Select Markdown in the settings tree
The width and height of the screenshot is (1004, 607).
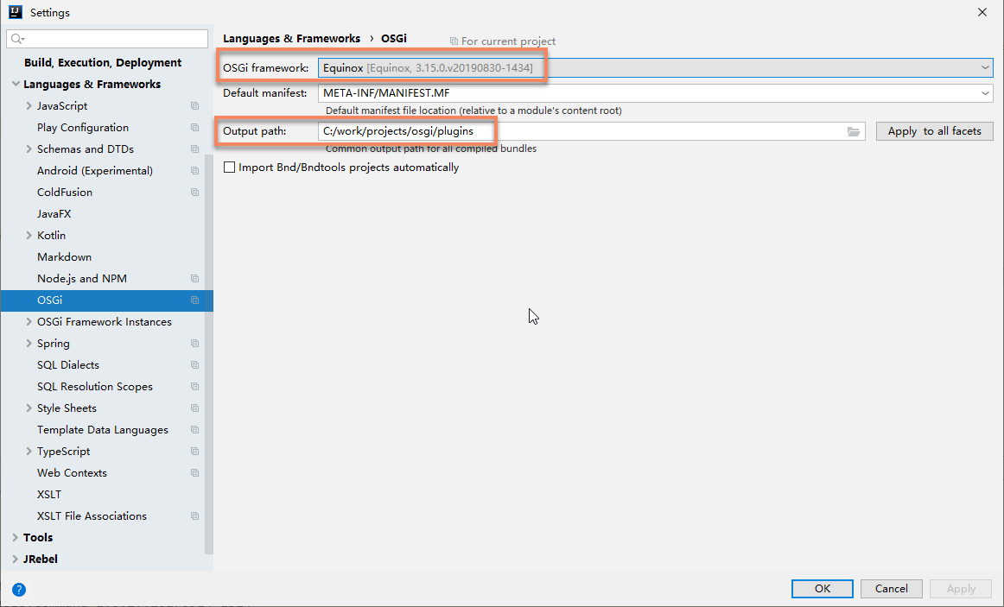(64, 257)
